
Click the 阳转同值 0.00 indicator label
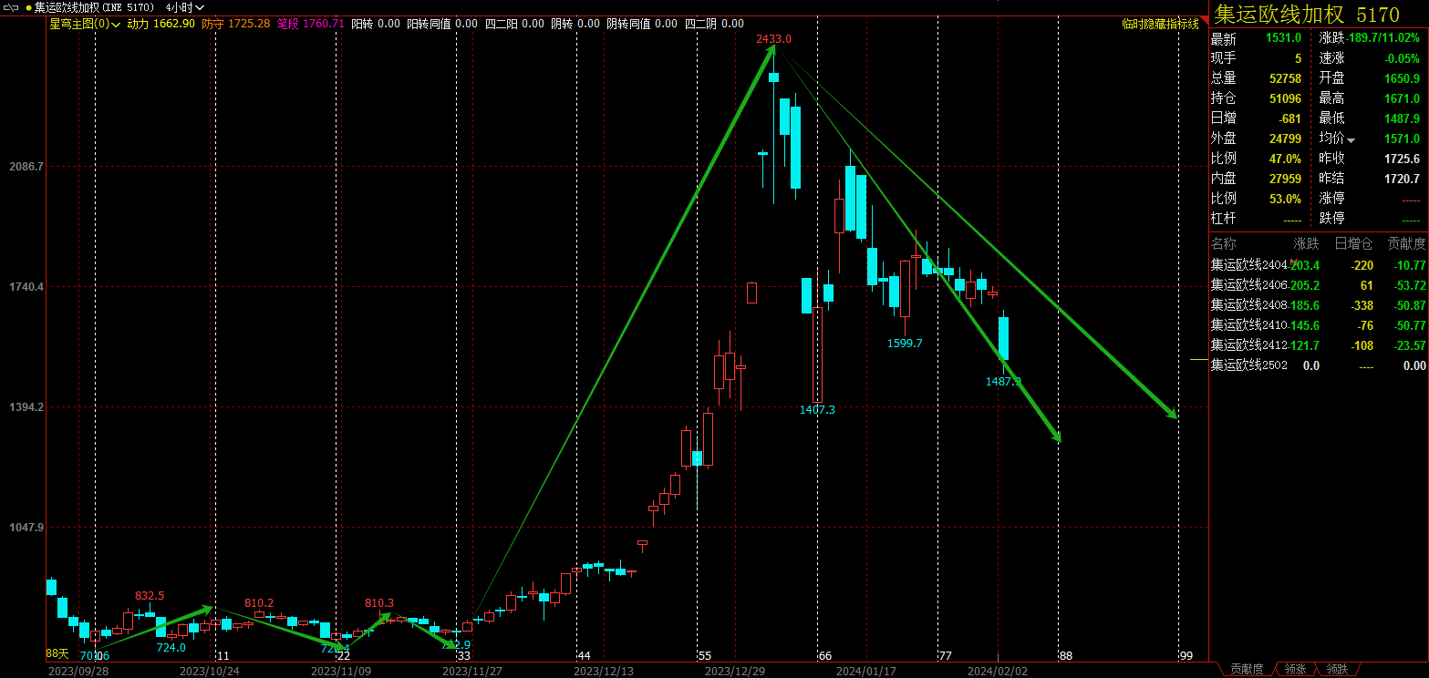point(441,24)
